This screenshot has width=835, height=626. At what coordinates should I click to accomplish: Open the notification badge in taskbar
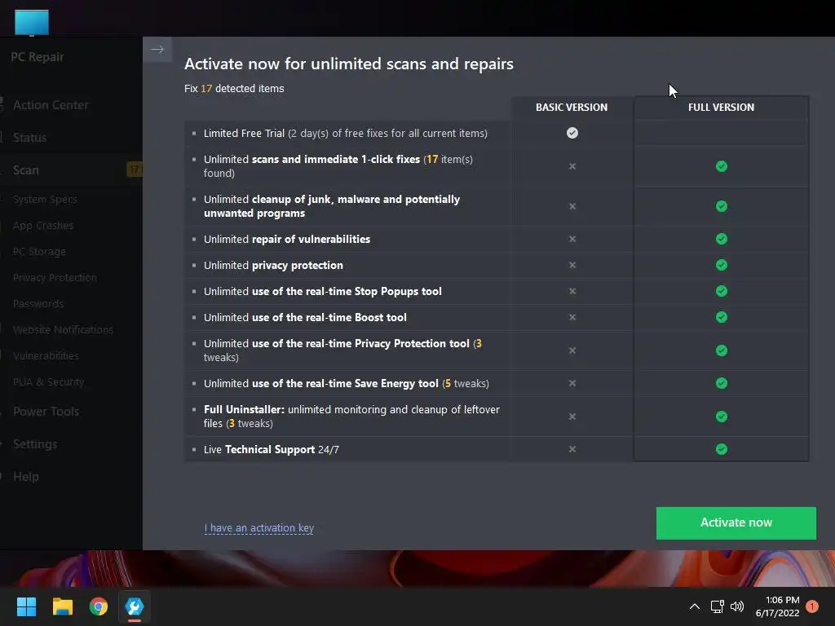[x=812, y=606]
